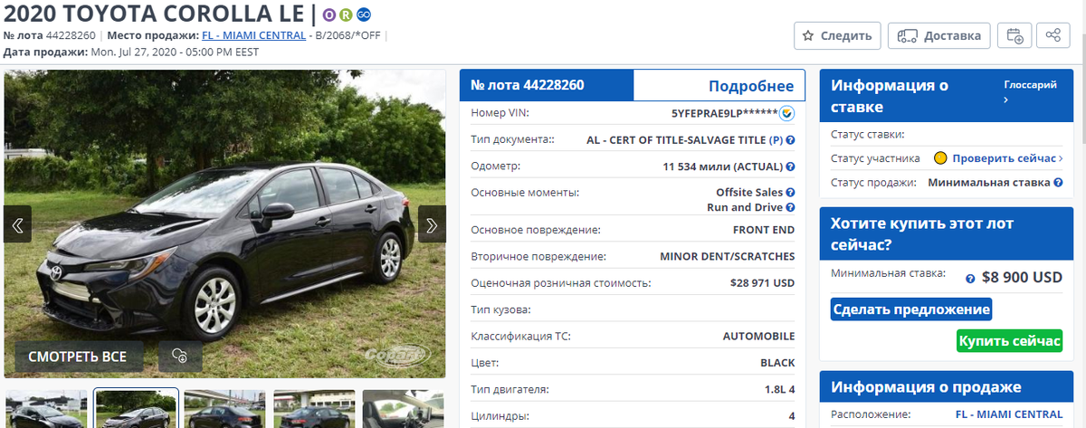1086x428 pixels.
Task: Click the VIN value 5YFEPRAE9LP******
Action: (725, 114)
